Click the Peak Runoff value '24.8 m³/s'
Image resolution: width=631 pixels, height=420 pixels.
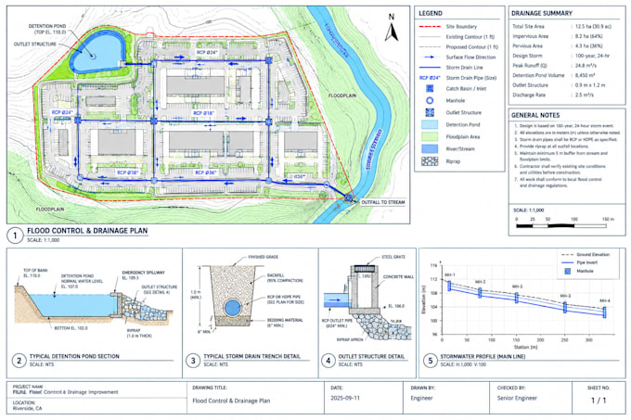tap(586, 66)
